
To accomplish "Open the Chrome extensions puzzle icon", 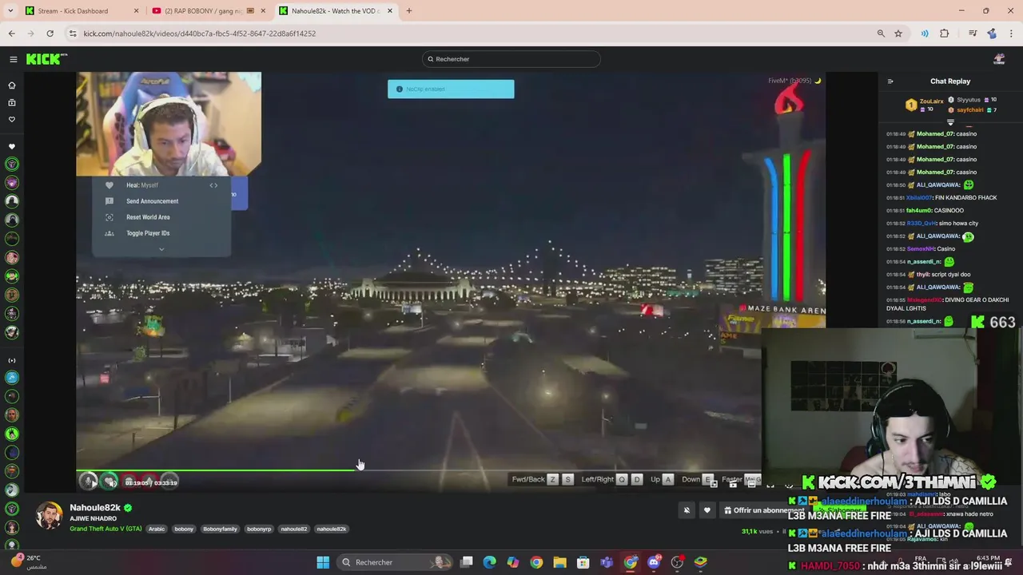I will pos(945,34).
